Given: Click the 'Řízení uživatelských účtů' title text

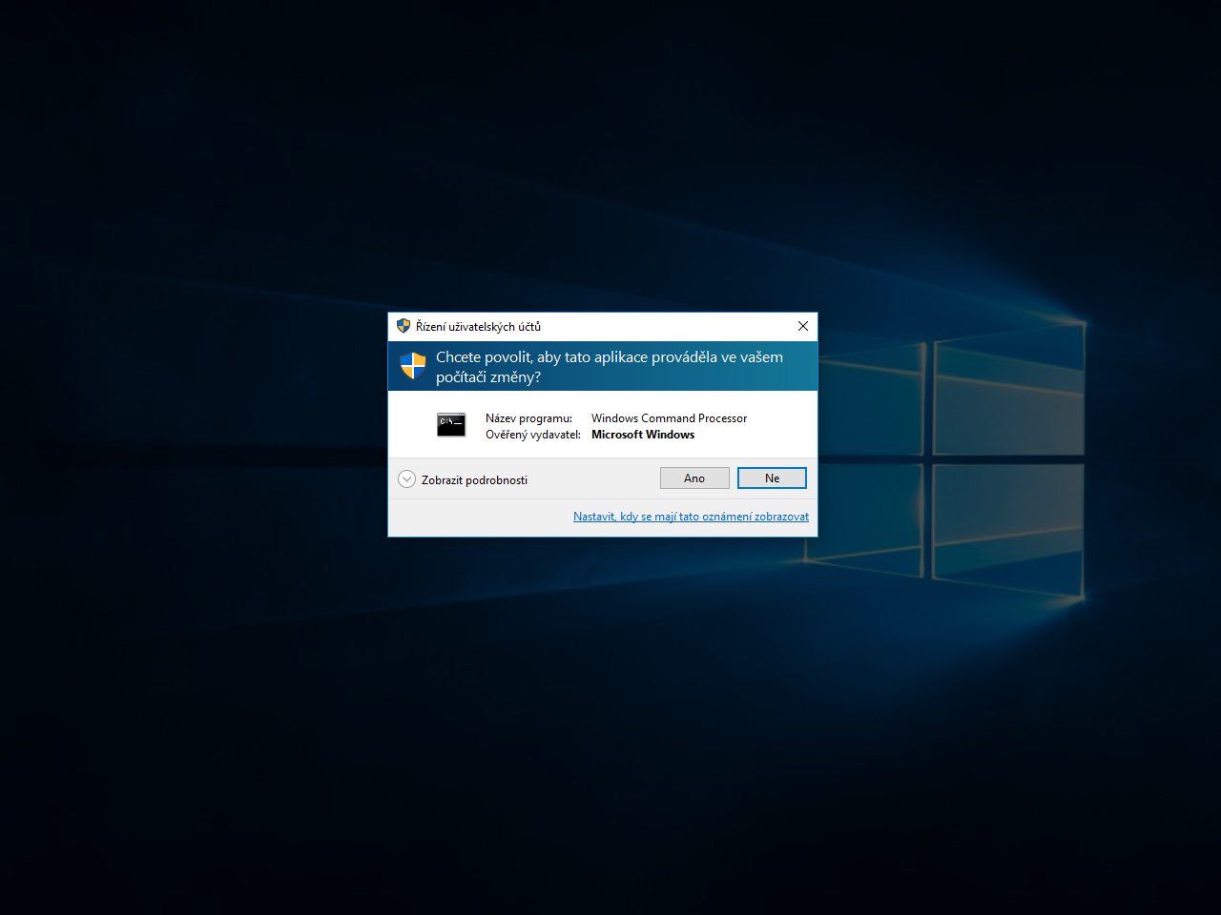Looking at the screenshot, I should click(478, 327).
